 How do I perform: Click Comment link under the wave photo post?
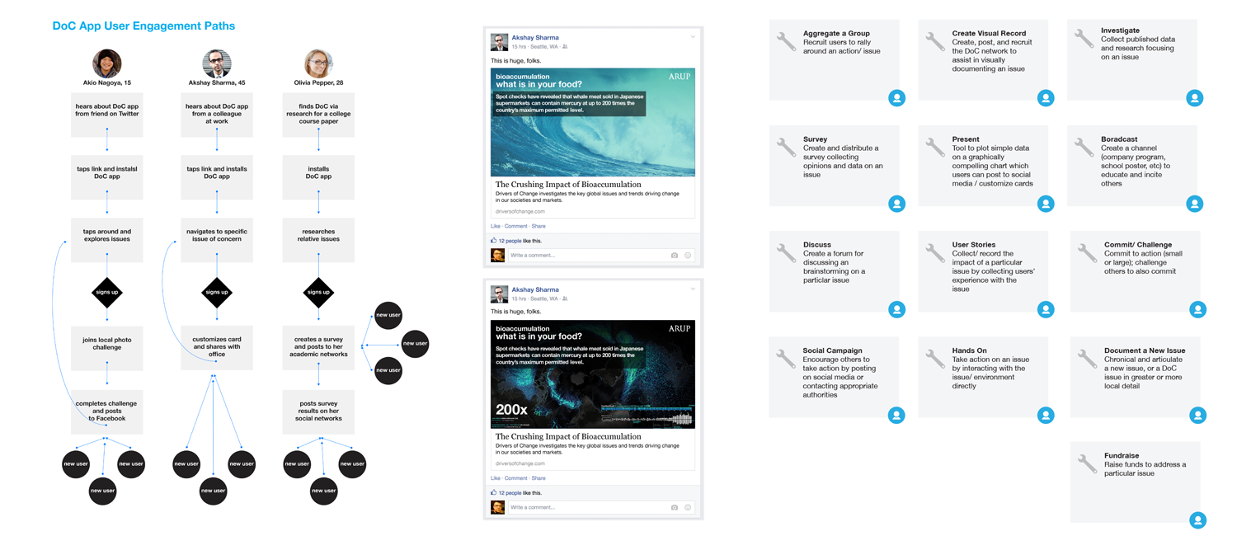tap(515, 226)
